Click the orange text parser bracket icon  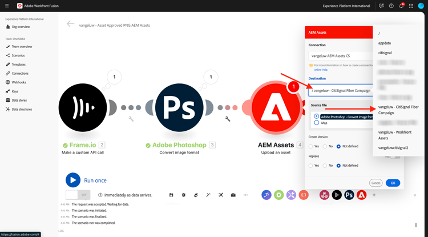(x=304, y=195)
